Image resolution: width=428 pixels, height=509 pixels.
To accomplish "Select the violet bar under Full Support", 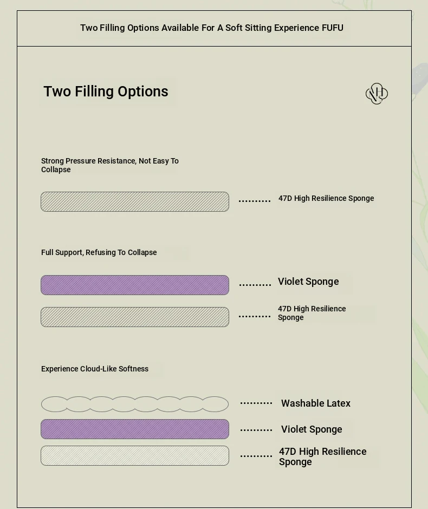I will (135, 285).
